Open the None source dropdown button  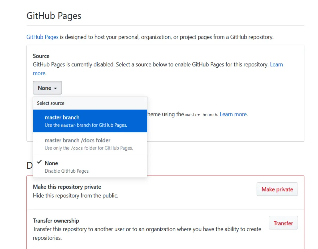click(x=47, y=88)
